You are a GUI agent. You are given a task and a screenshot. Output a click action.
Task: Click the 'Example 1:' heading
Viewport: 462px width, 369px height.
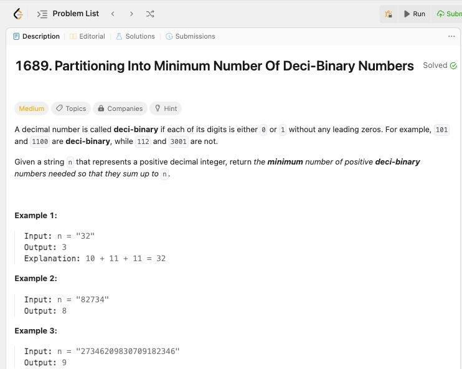tap(35, 216)
